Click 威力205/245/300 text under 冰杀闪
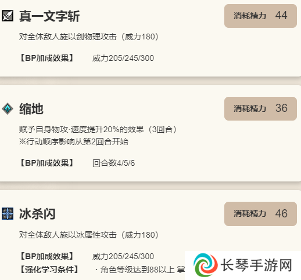This screenshot has width=301, height=280. (123, 256)
